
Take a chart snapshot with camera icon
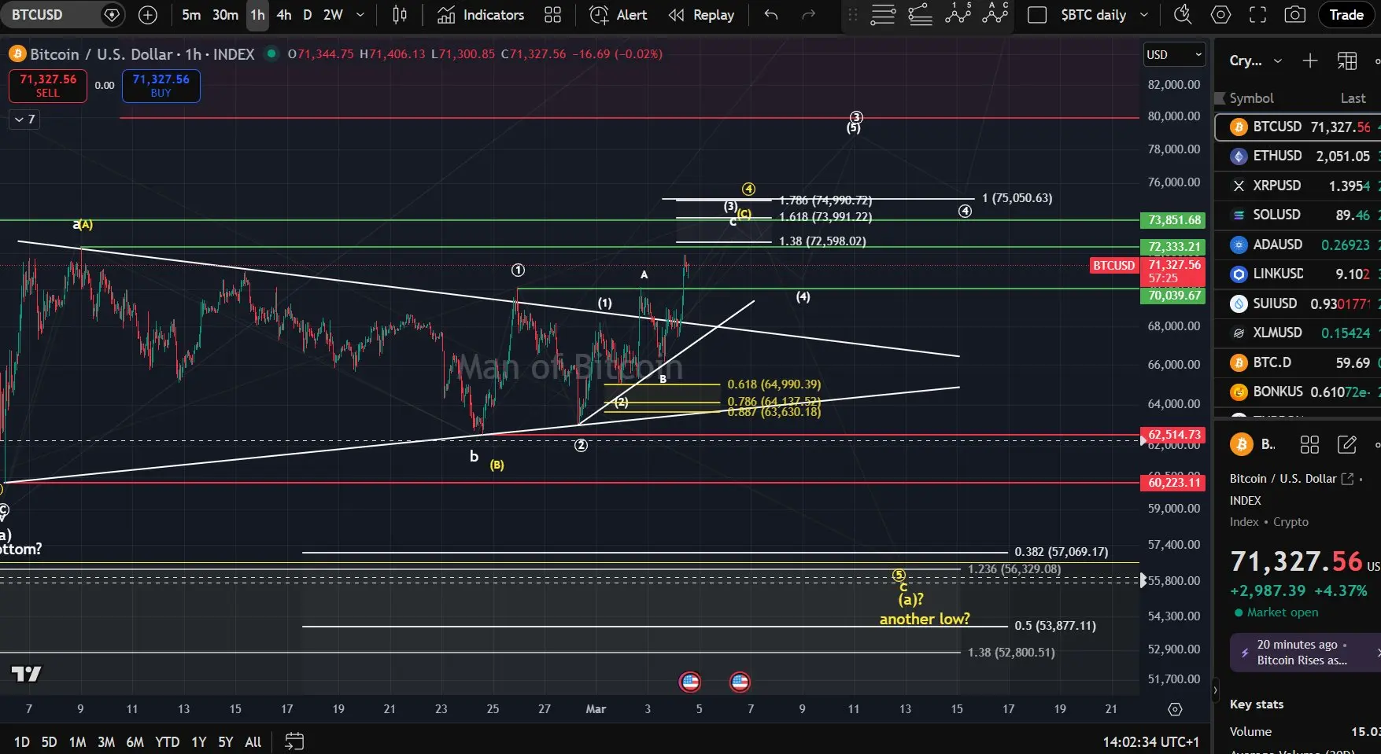coord(1294,15)
